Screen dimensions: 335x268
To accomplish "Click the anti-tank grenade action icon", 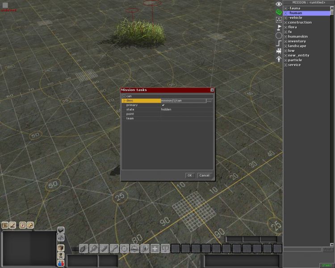I will [x=94, y=249].
